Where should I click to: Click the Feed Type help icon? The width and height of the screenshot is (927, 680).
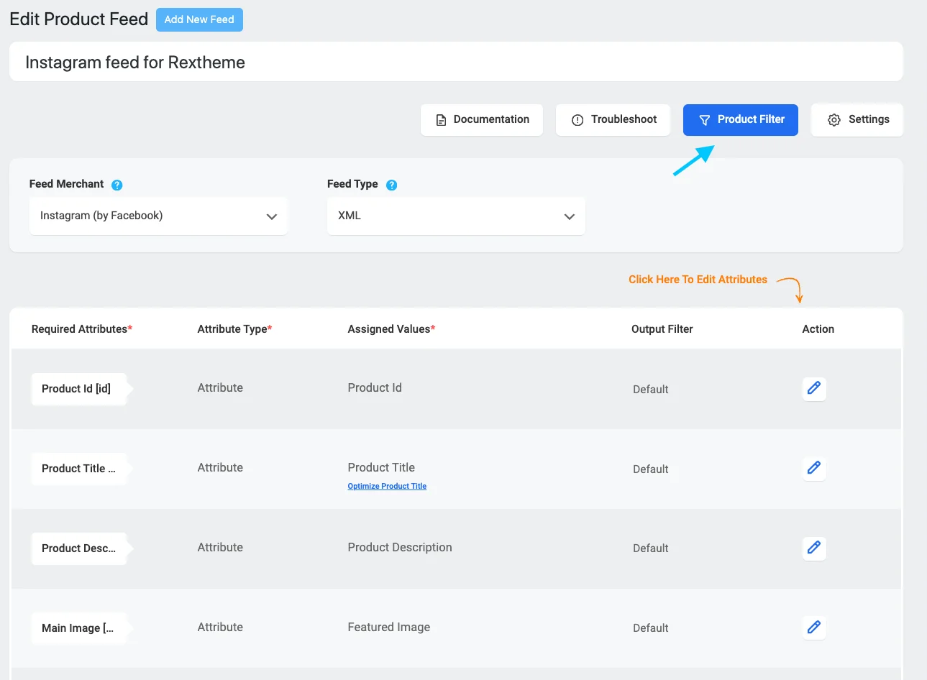tap(392, 185)
